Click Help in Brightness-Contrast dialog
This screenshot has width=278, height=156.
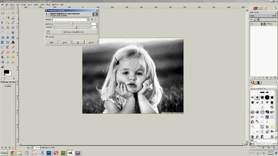(x=52, y=42)
